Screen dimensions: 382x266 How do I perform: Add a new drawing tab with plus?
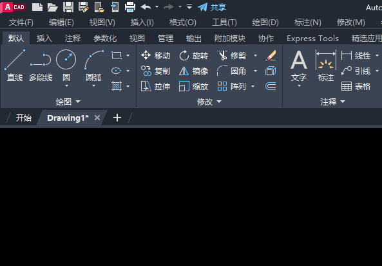[x=117, y=118]
